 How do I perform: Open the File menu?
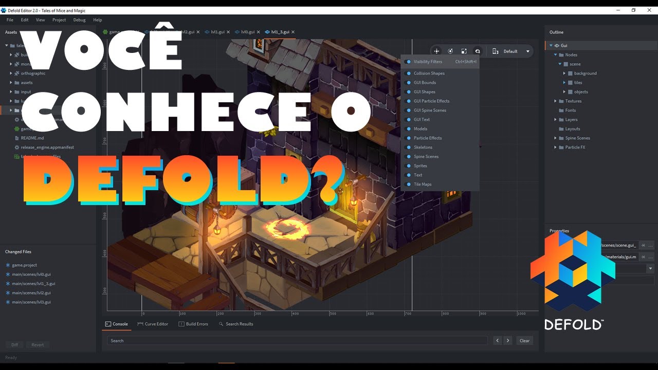coord(10,20)
